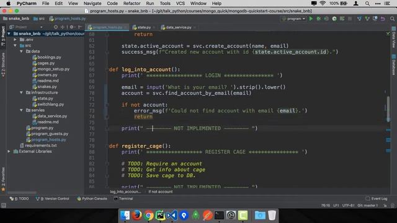The image size is (397, 223).
Task: Click the editor vertical scrollbar thumb
Action: click(x=388, y=109)
